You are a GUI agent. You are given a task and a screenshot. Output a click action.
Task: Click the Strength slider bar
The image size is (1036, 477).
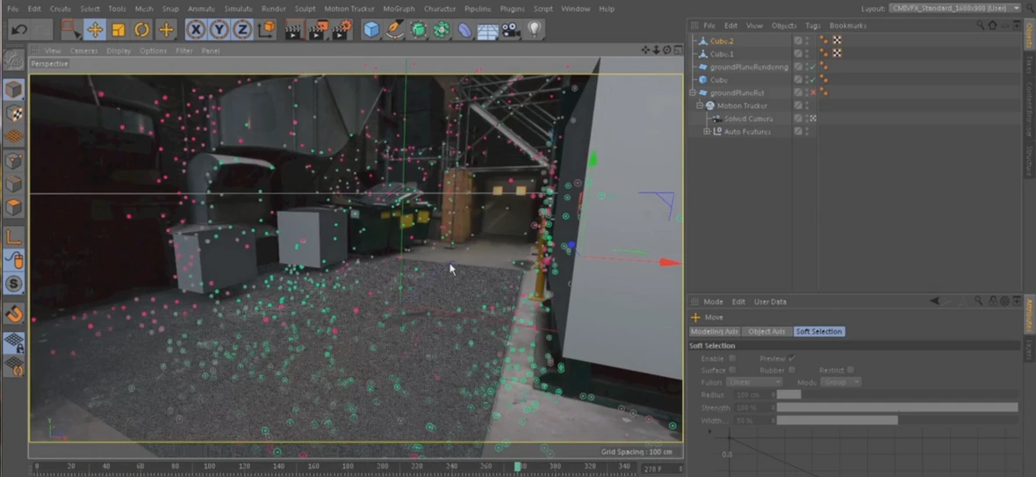(896, 408)
